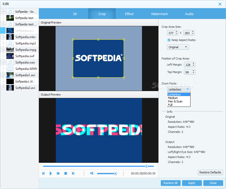The image size is (226, 189).
Task: Click the top-center crop handle
Action: (x=98, y=39)
